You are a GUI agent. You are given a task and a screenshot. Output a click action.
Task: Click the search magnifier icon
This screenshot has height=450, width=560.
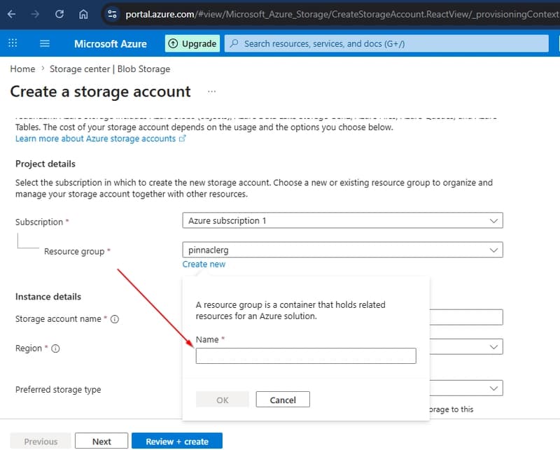point(234,43)
